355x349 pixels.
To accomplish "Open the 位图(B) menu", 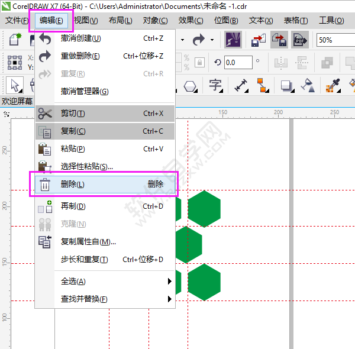I will (x=226, y=21).
